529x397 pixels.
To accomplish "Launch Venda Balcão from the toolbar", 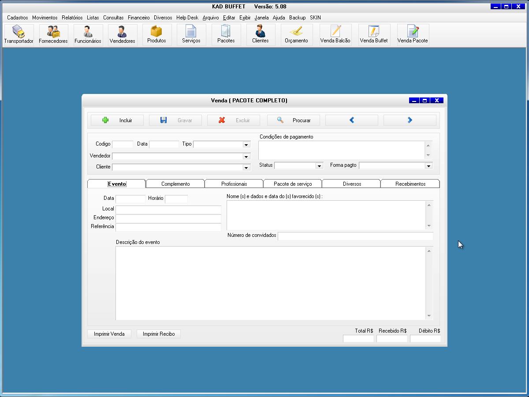I will tap(335, 35).
